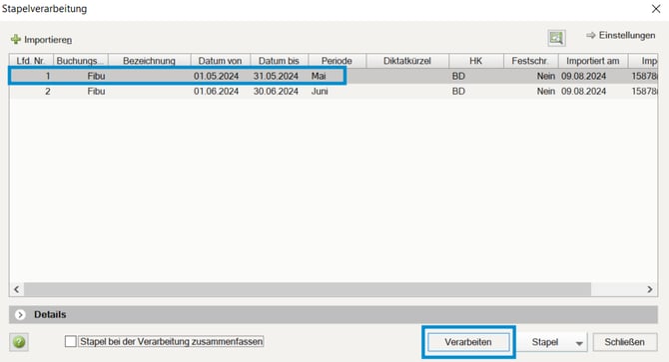Sort by the Lfd. Nr. column header
669x362 pixels.
click(31, 61)
